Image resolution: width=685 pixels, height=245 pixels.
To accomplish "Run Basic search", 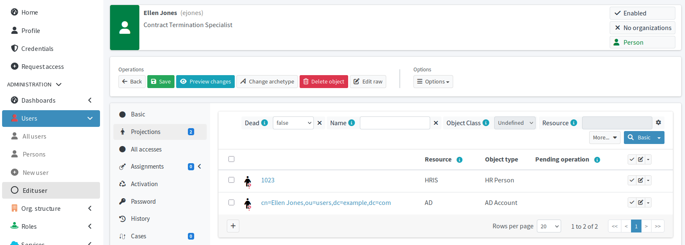I will pyautogui.click(x=639, y=137).
